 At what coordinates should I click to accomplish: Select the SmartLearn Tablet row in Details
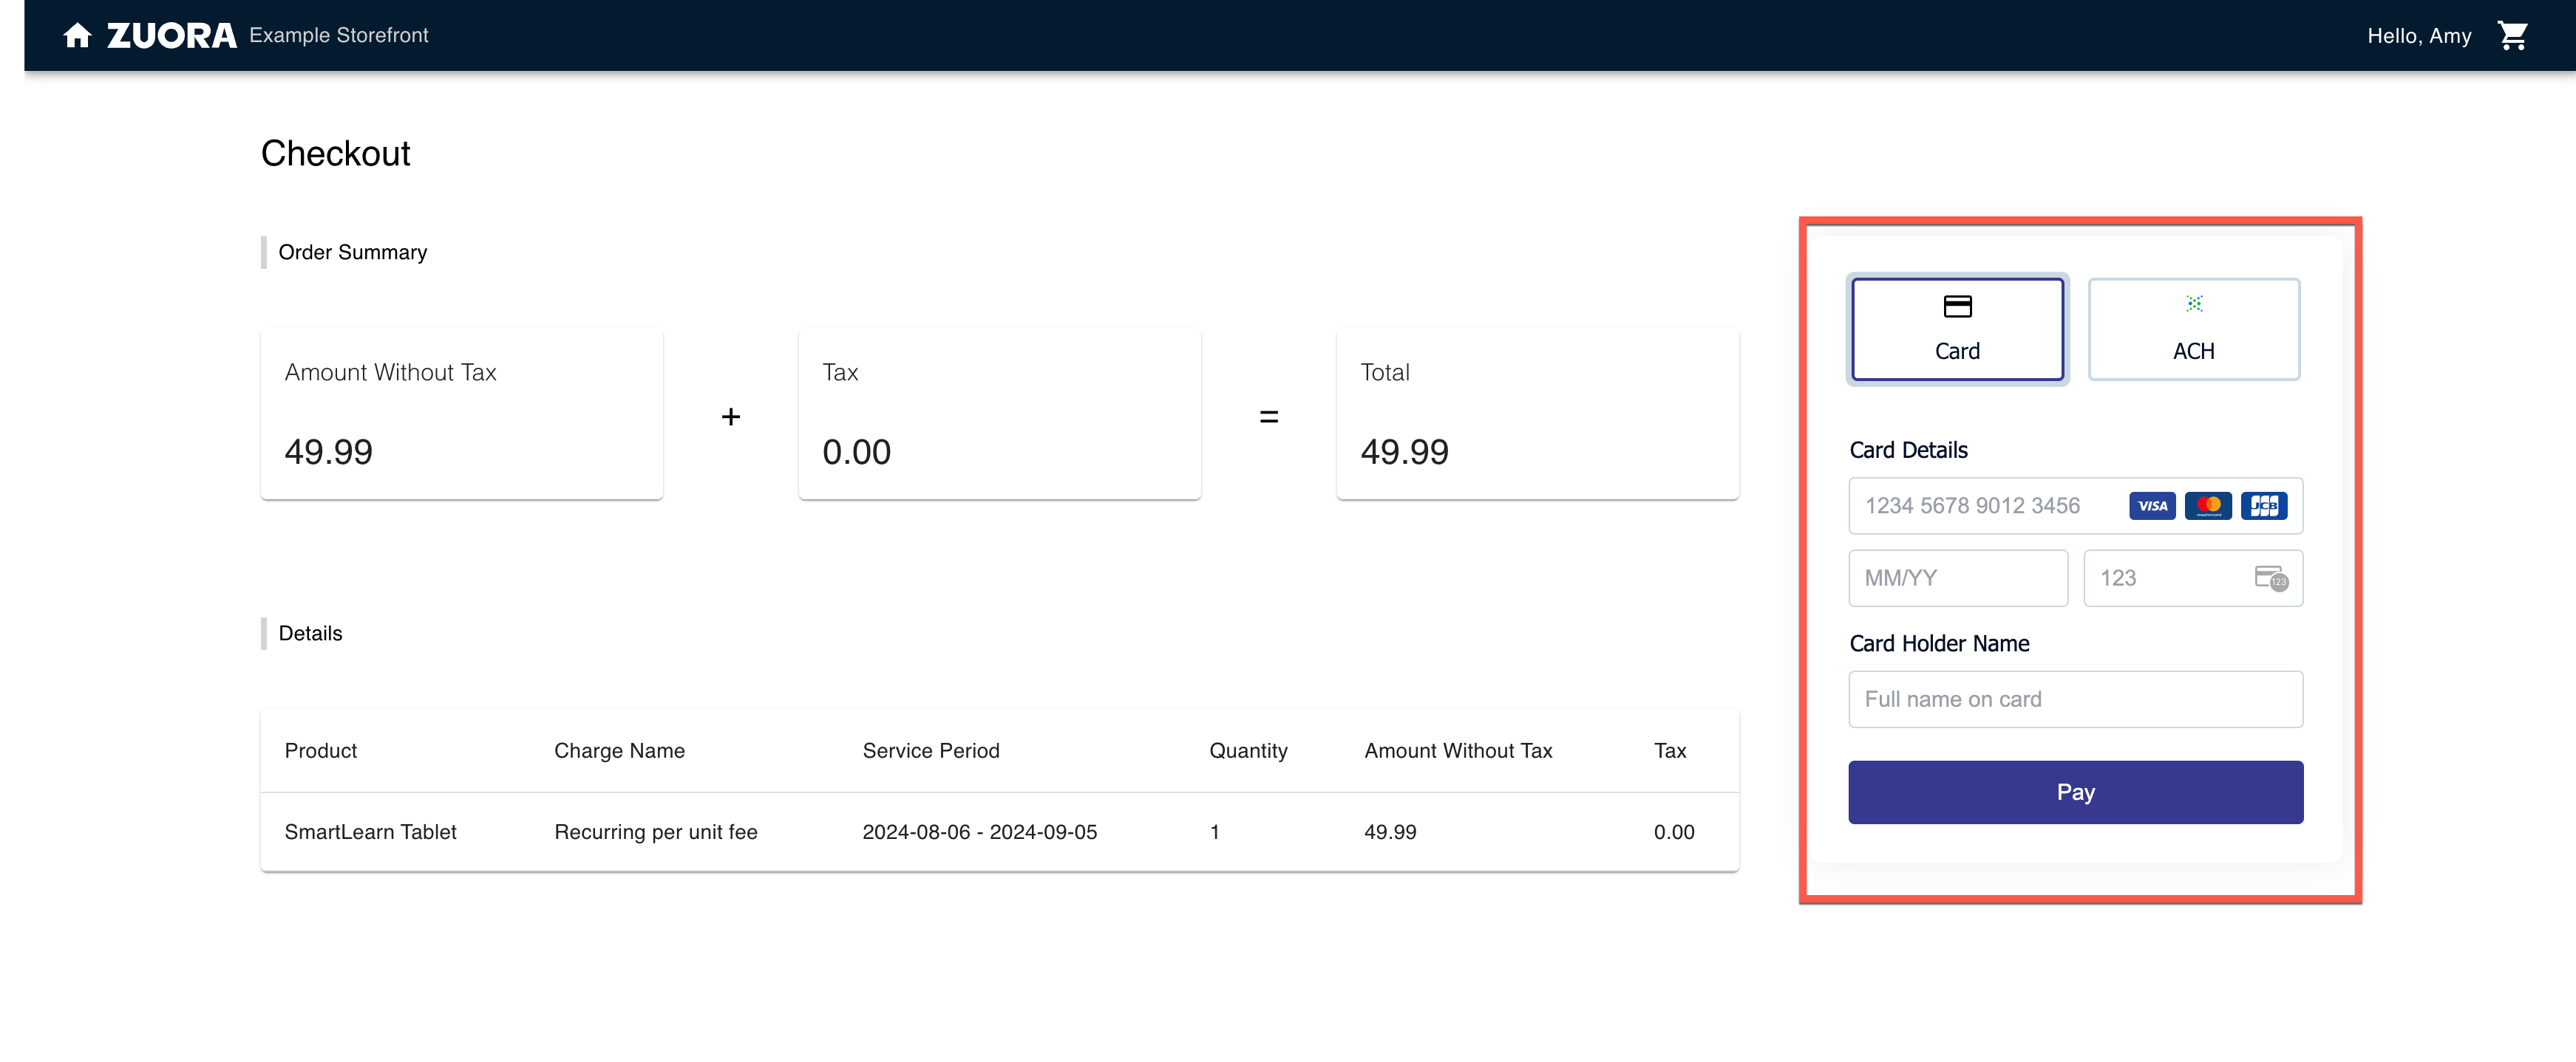(x=370, y=832)
